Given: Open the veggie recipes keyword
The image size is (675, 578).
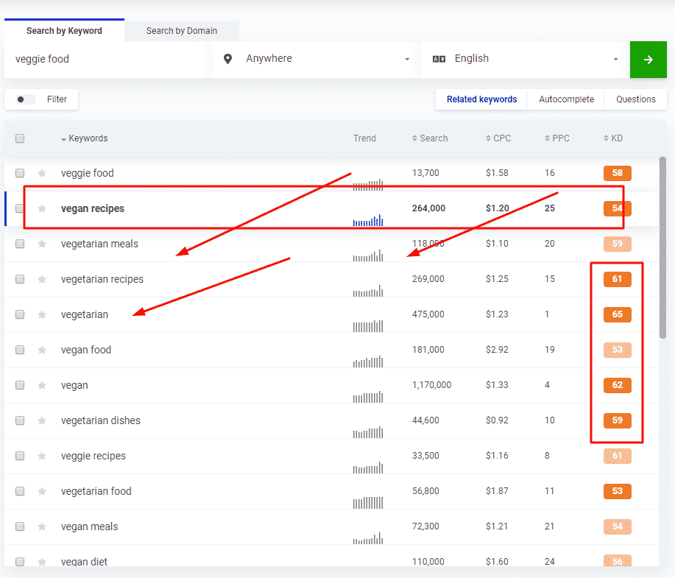Looking at the screenshot, I should [93, 456].
